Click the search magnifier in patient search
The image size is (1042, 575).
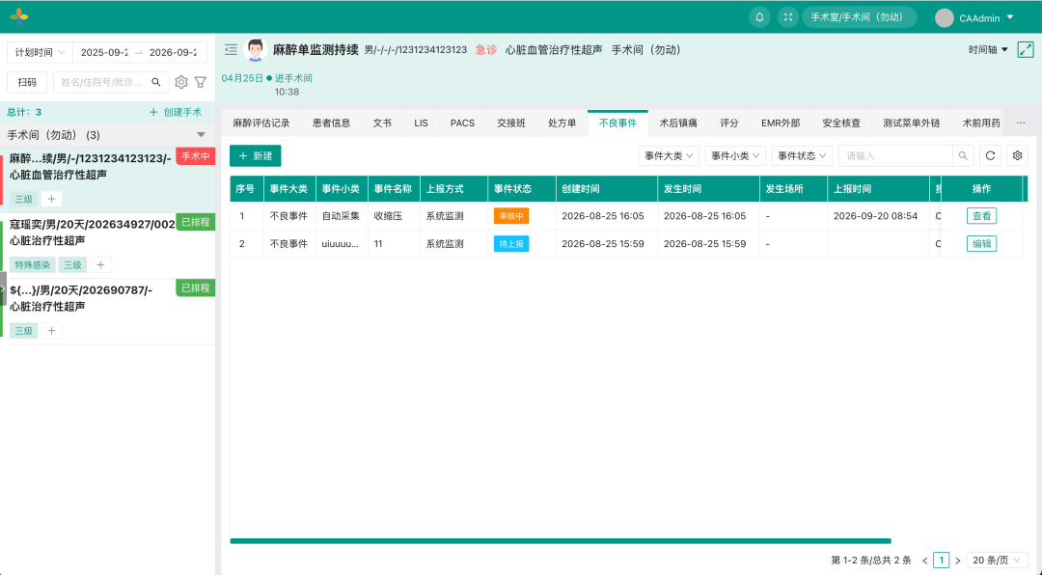(156, 82)
